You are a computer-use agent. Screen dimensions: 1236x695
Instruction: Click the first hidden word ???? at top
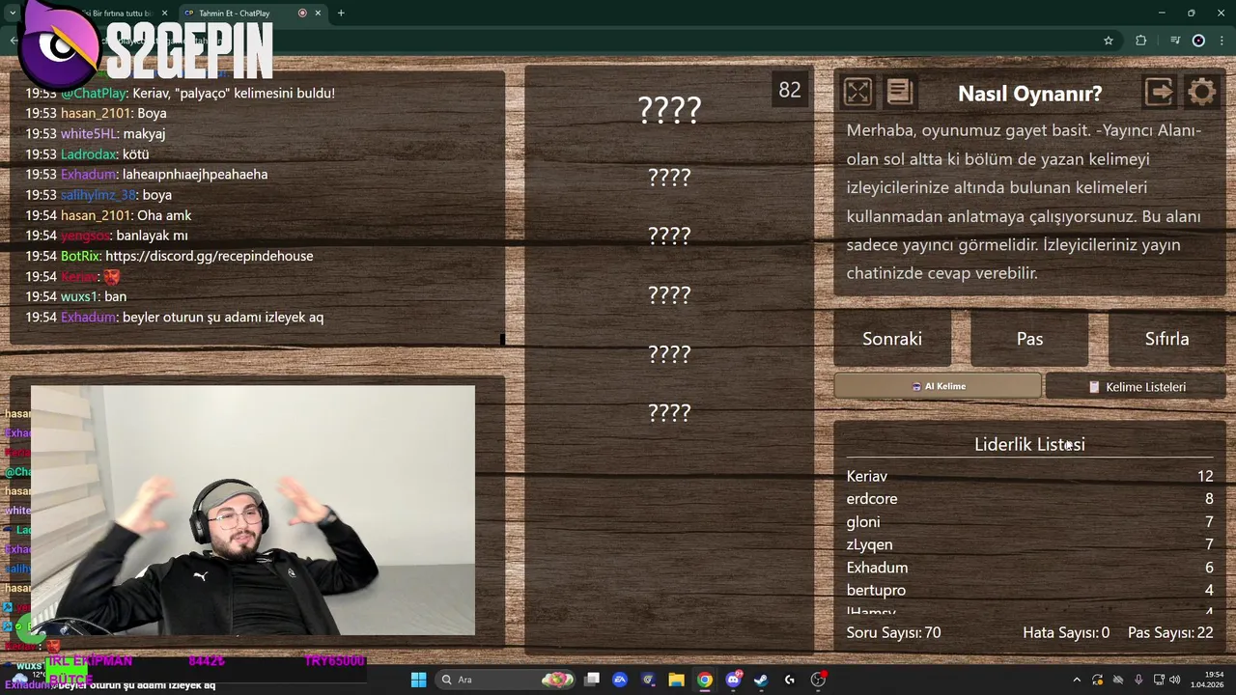[669, 110]
